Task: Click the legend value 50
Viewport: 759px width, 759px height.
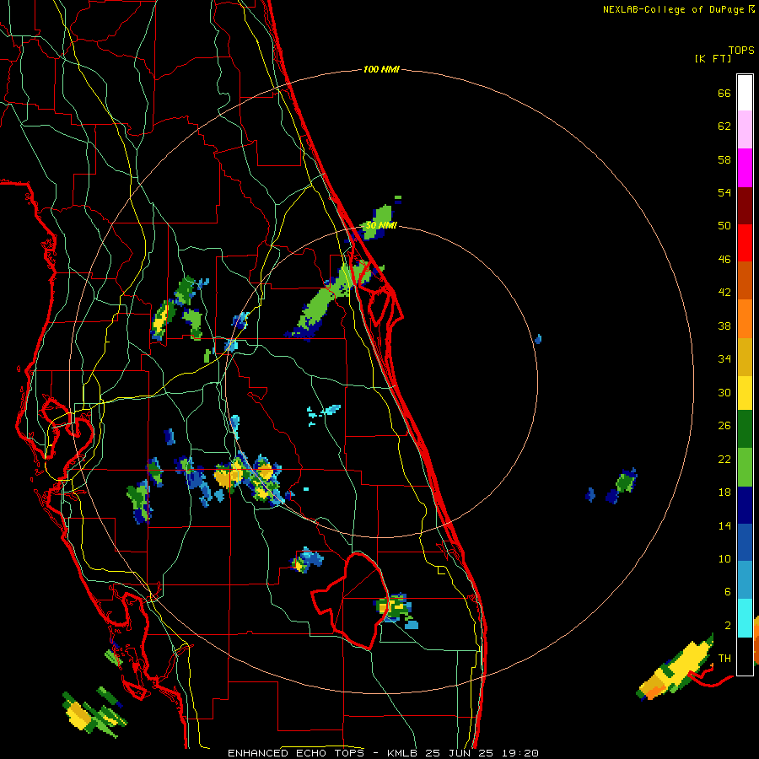Action: (724, 226)
